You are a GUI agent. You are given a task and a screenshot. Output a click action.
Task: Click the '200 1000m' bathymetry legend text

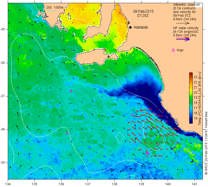tap(55, 8)
